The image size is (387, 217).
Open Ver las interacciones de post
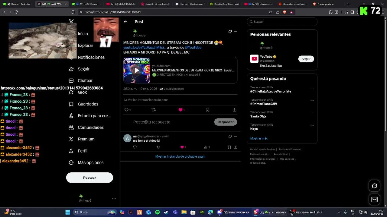[145, 100]
